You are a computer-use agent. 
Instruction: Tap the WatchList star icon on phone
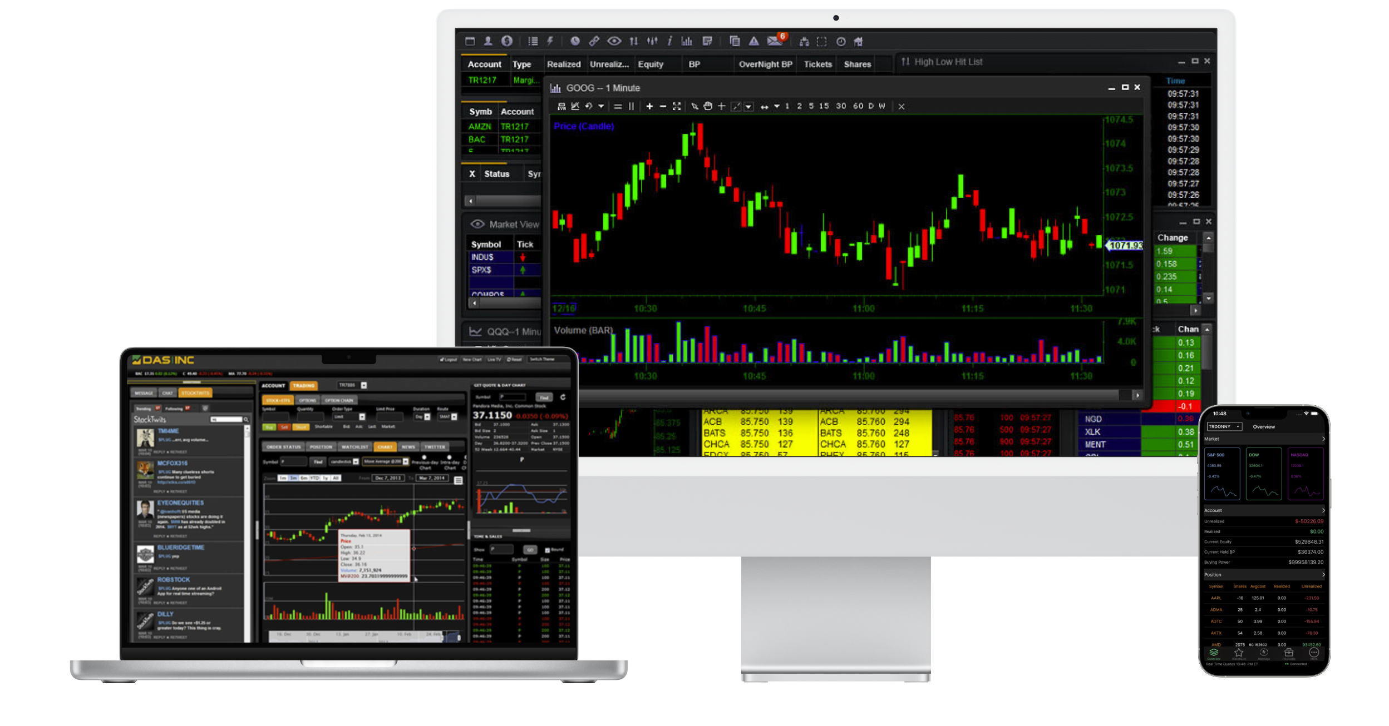[x=1238, y=653]
